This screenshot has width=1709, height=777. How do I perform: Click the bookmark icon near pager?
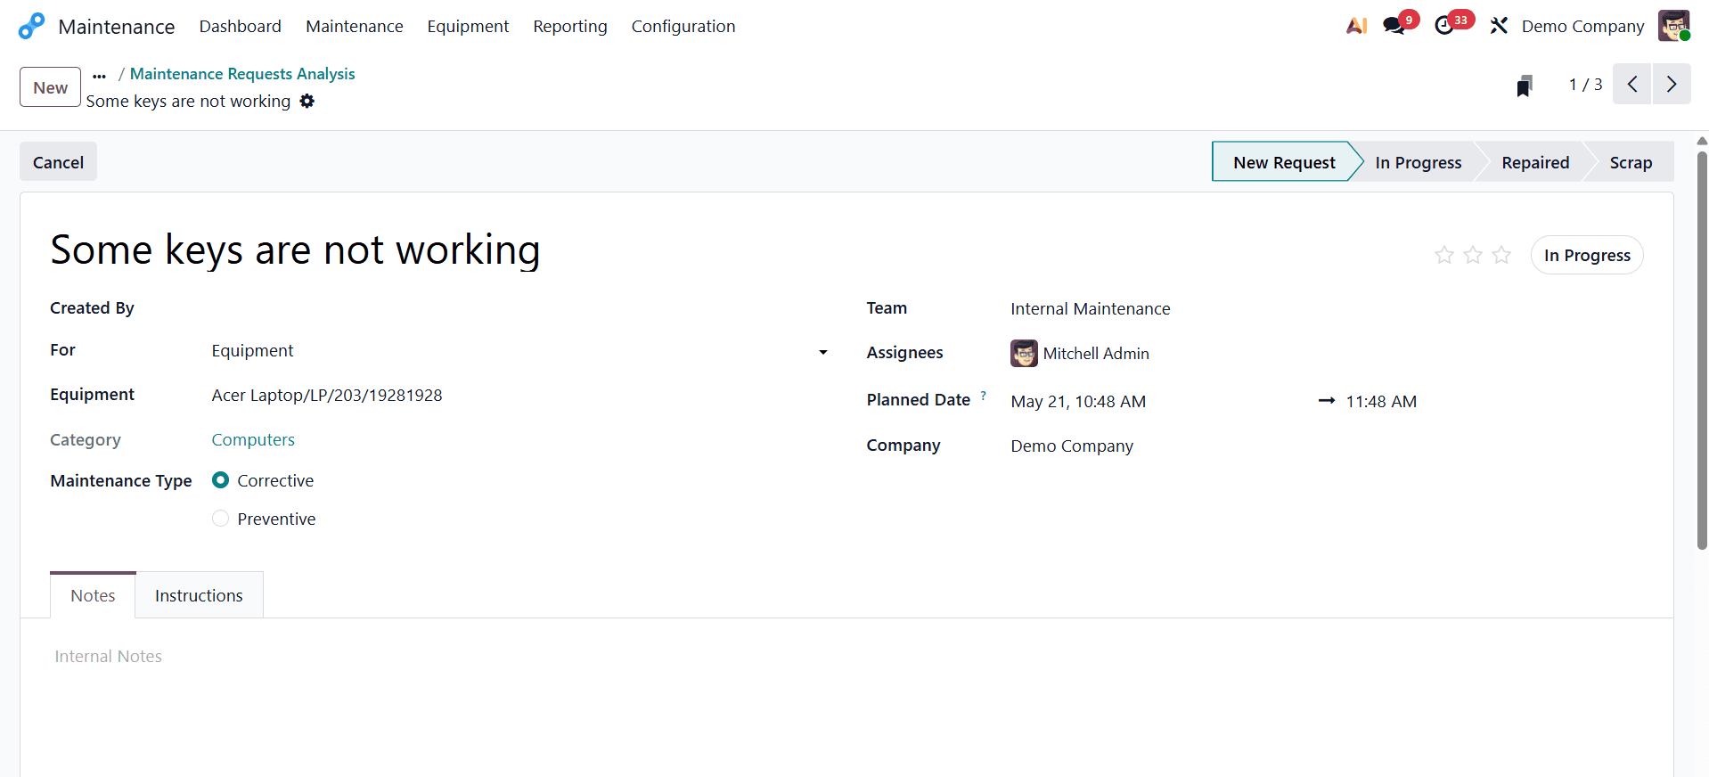[1525, 86]
